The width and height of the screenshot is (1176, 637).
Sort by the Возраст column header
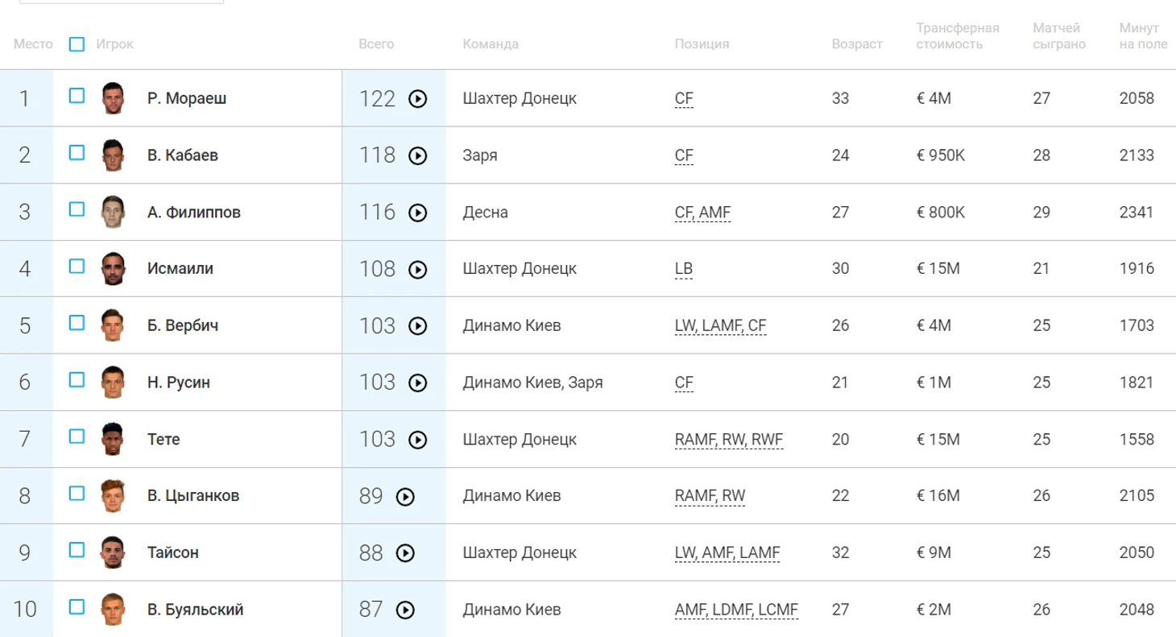(x=857, y=44)
